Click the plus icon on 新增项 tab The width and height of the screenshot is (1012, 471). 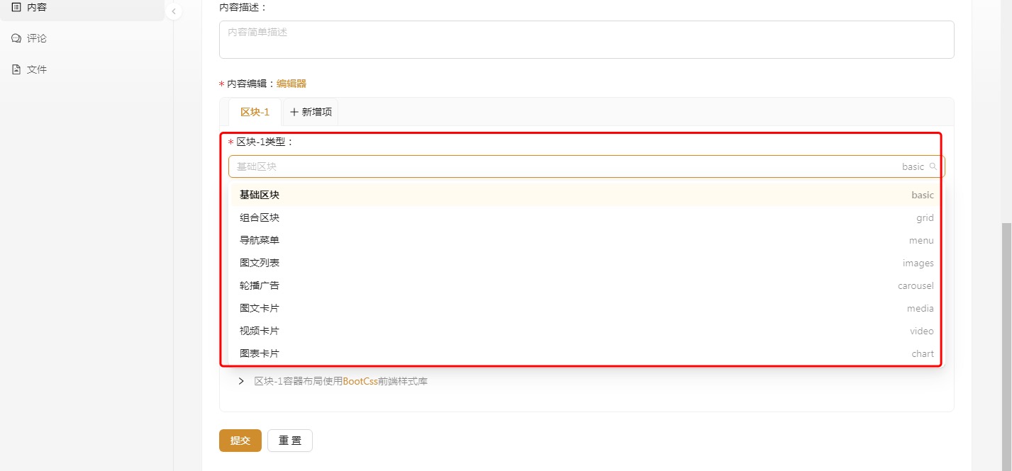(294, 112)
